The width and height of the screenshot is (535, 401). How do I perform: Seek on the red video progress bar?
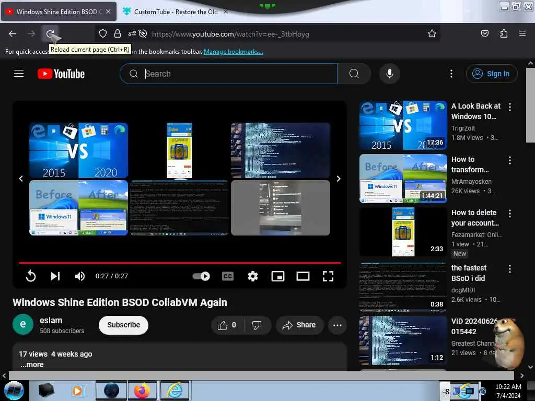coord(180,263)
